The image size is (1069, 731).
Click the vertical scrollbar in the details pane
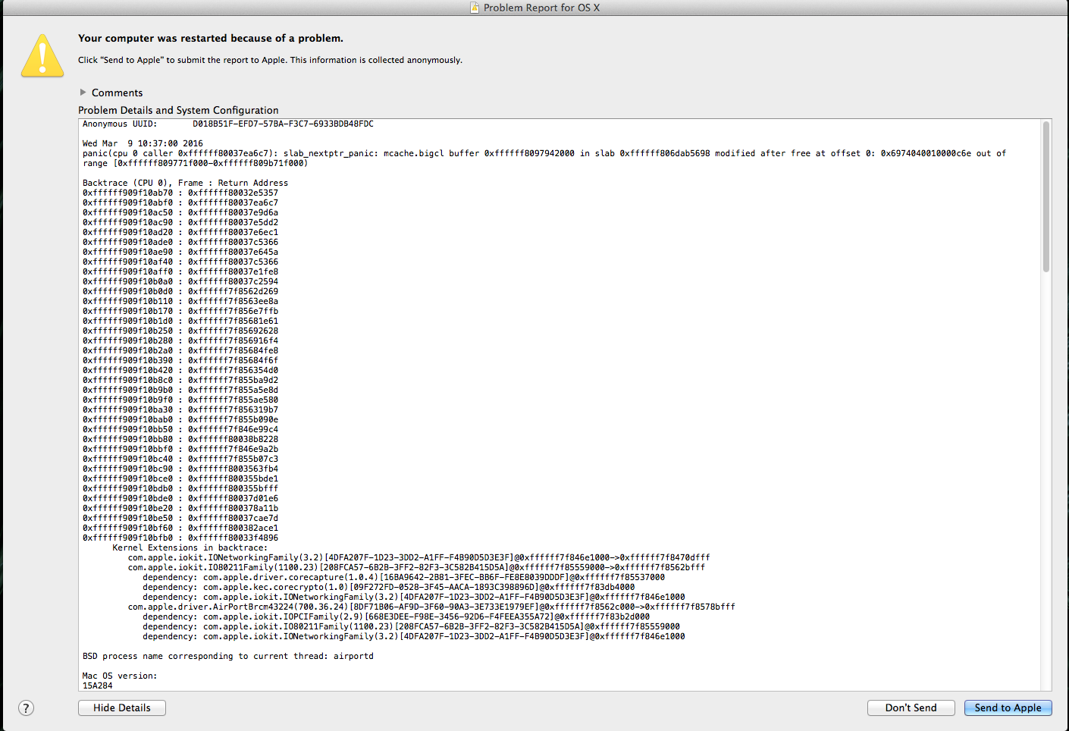pyautogui.click(x=1046, y=197)
